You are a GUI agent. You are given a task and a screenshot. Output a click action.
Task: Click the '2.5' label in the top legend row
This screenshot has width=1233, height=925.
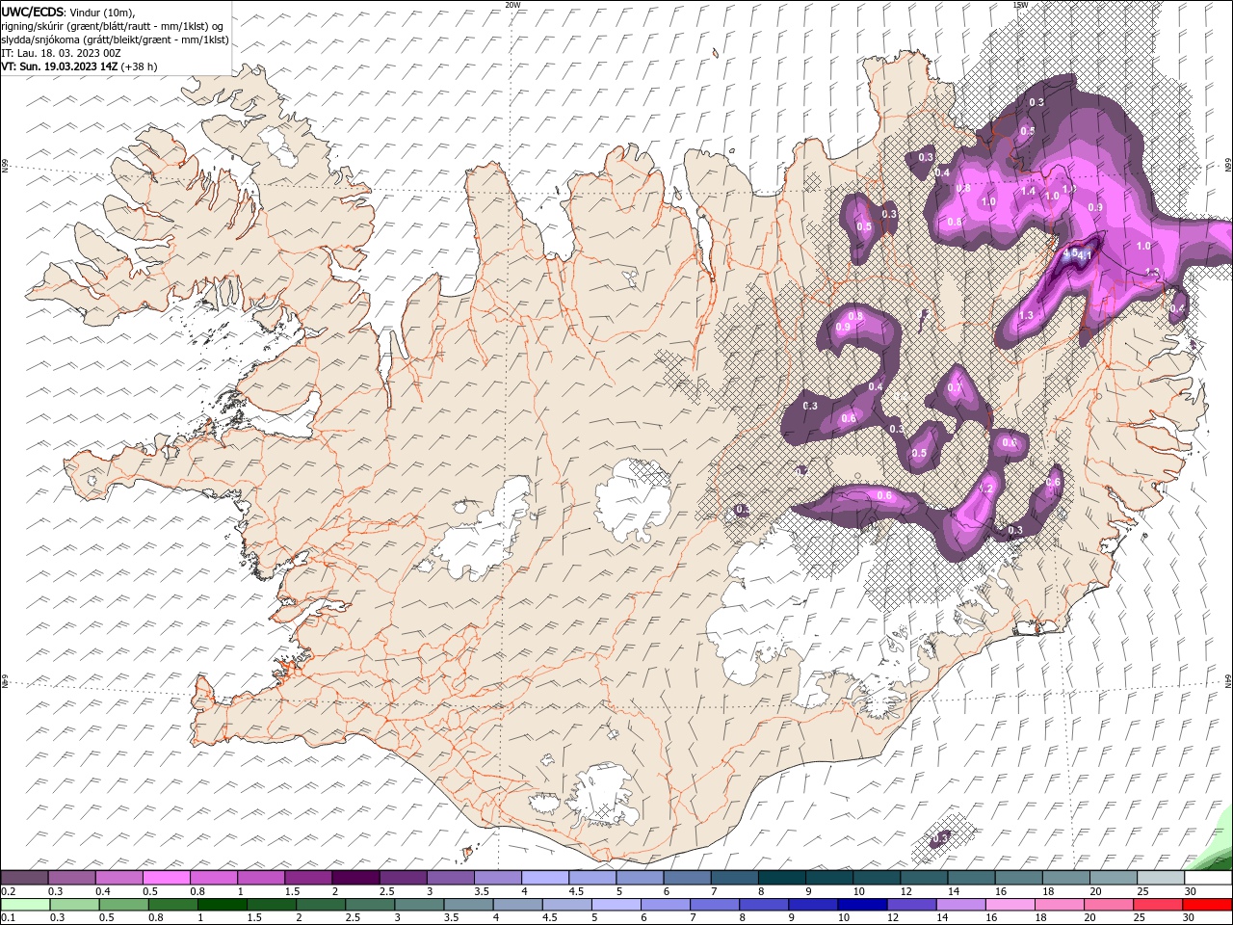[x=386, y=891]
